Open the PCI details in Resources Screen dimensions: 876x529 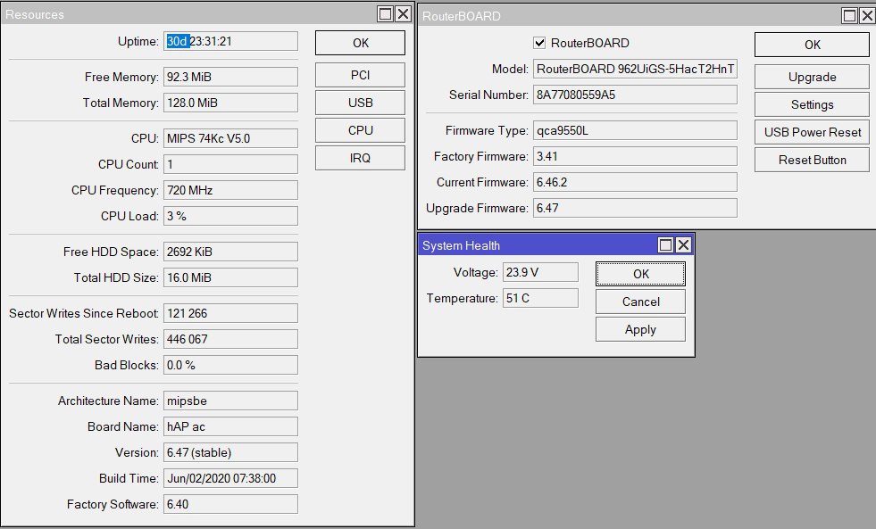coord(360,75)
